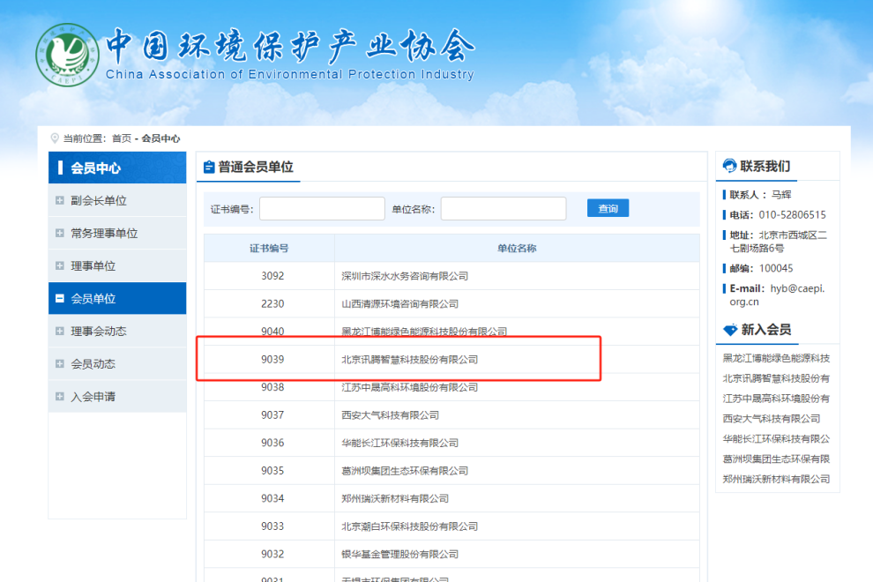Click certificate number 3092

pyautogui.click(x=272, y=276)
